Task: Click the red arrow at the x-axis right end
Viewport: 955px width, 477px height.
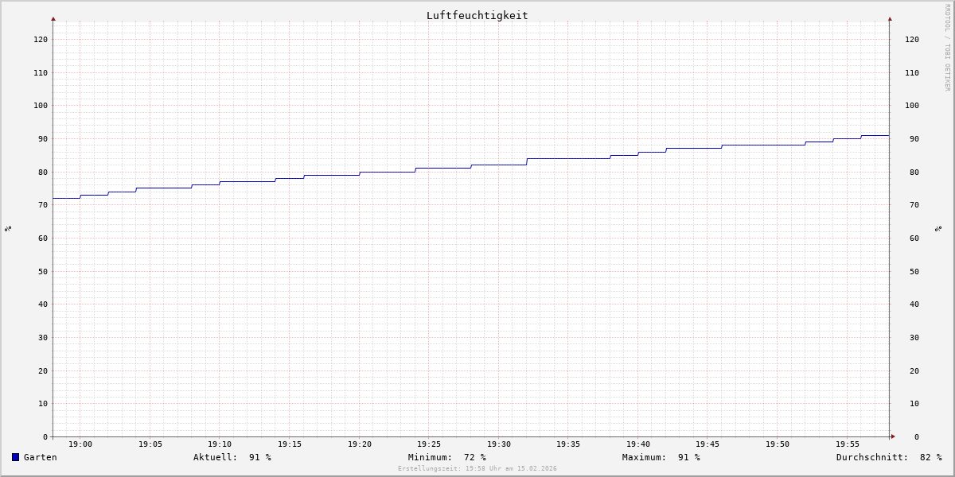Action: tap(893, 436)
